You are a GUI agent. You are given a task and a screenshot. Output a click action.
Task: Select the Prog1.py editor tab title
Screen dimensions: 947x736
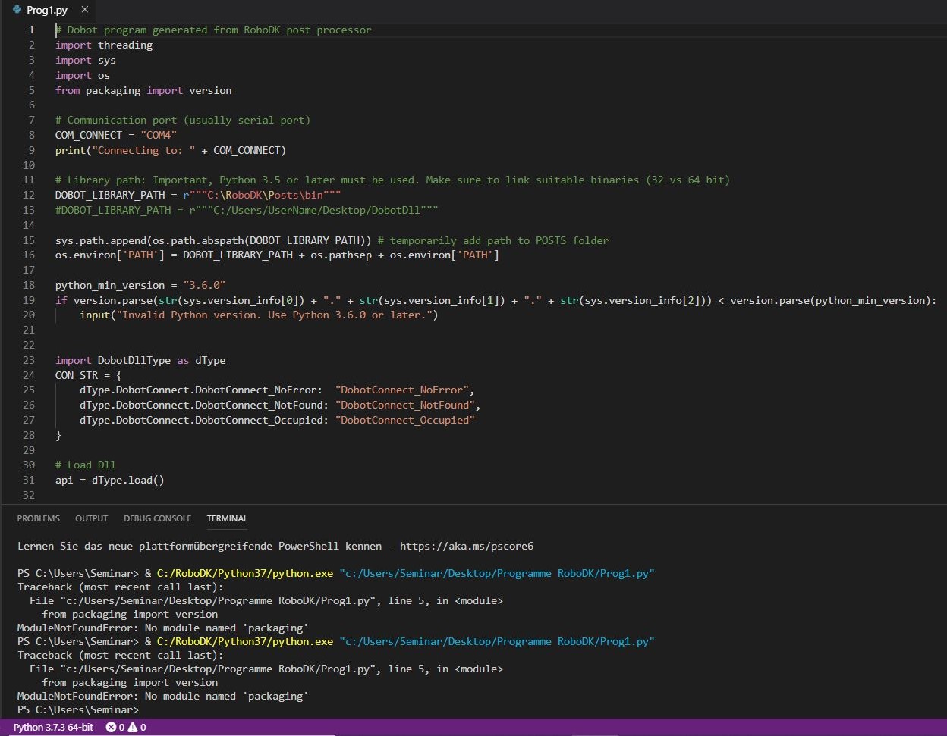pos(46,9)
